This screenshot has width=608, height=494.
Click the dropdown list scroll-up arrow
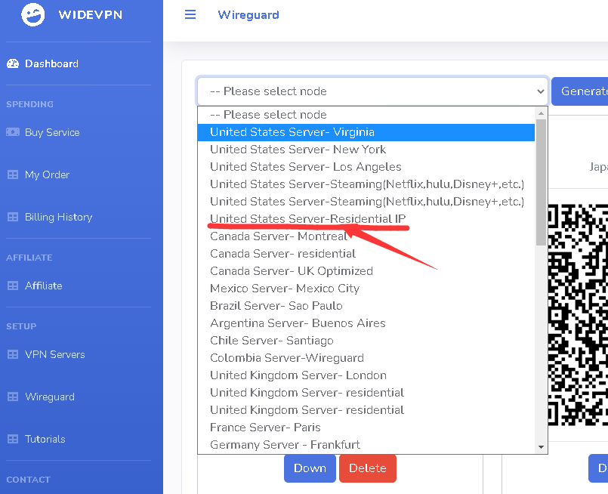(x=541, y=113)
